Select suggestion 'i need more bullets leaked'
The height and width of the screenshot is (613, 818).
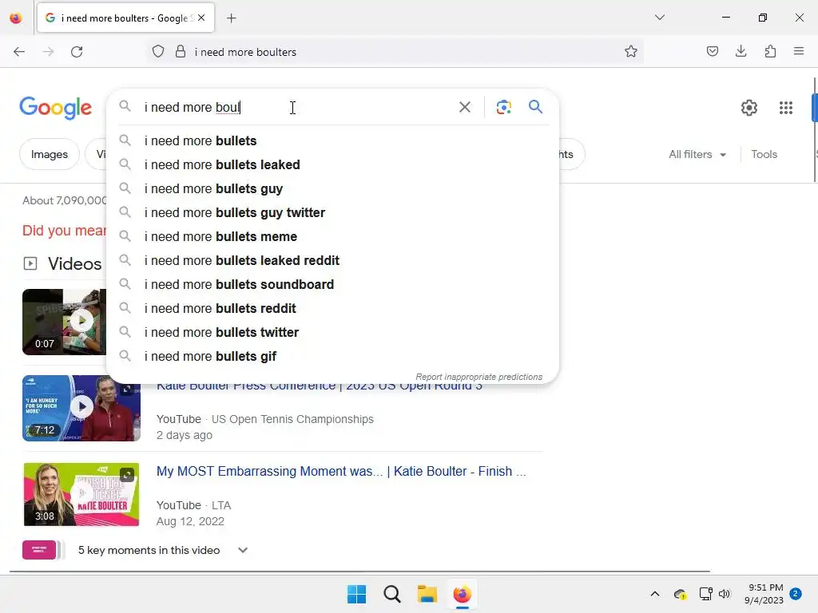332,164
